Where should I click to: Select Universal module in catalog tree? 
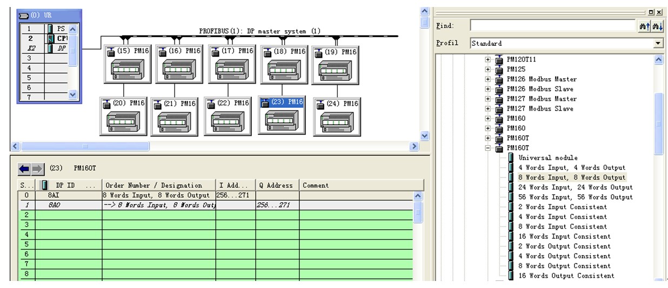pos(543,157)
